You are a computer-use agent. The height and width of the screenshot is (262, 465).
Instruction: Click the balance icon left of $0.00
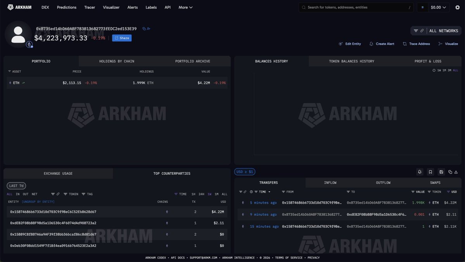[x=422, y=7]
